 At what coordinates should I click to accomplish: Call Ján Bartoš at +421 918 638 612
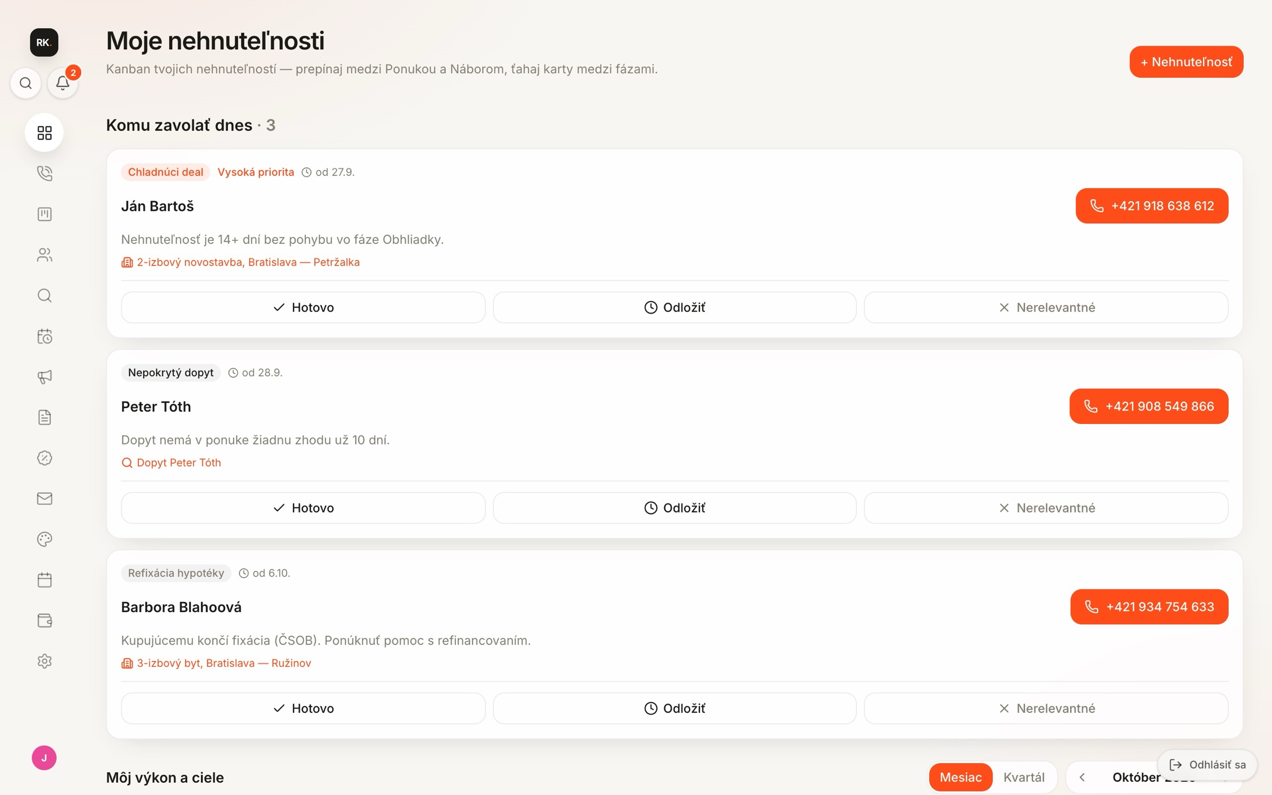coord(1152,206)
